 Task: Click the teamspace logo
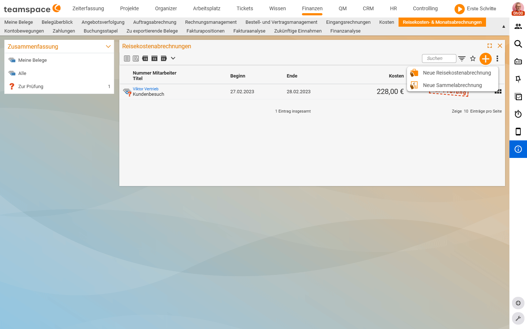coord(32,9)
